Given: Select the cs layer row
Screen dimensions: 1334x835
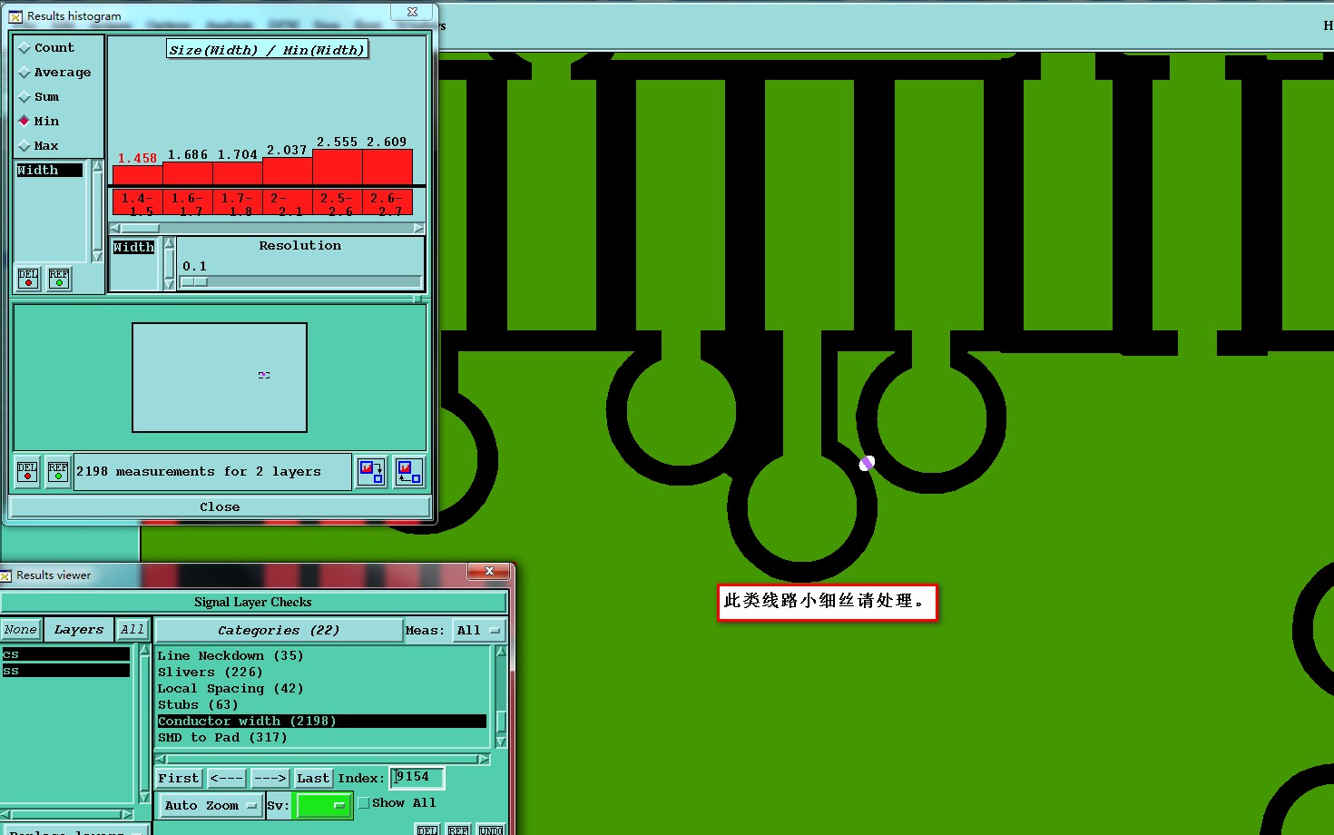Looking at the screenshot, I should pyautogui.click(x=65, y=653).
